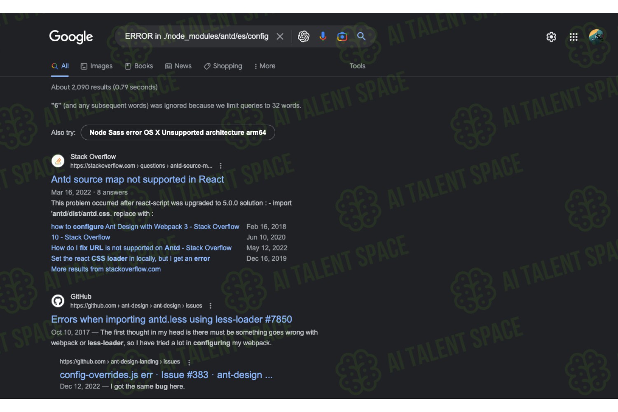618x412 pixels.
Task: Open the ChatGPT extension icon in search bar
Action: pyautogui.click(x=304, y=37)
